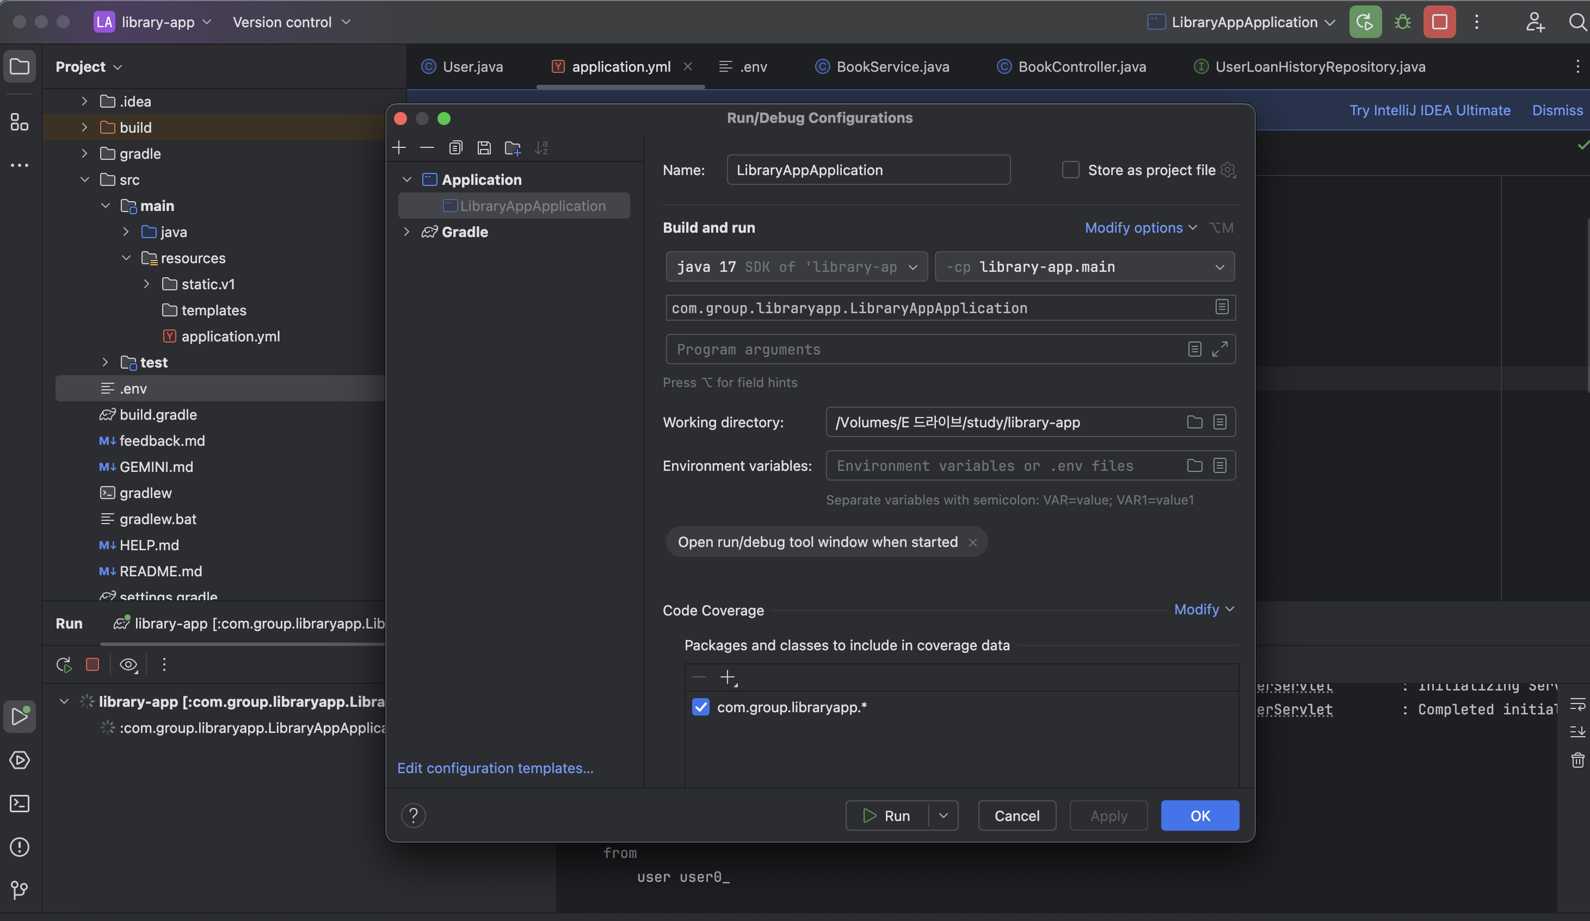Image resolution: width=1590 pixels, height=921 pixels.
Task: Insert macros into Program arguments field
Action: (1194, 349)
